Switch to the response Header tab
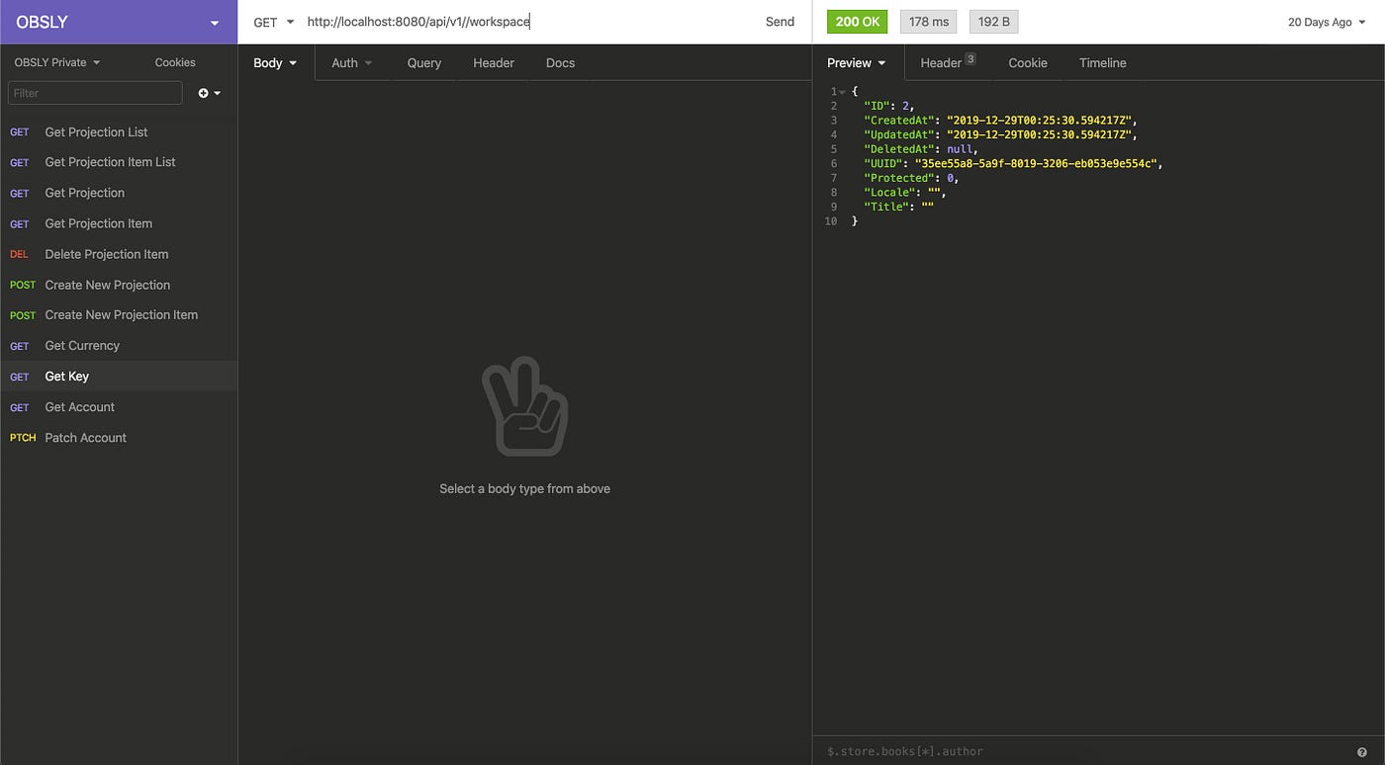 point(948,62)
